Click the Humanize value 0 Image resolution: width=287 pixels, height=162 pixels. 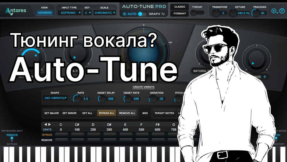[265, 77]
